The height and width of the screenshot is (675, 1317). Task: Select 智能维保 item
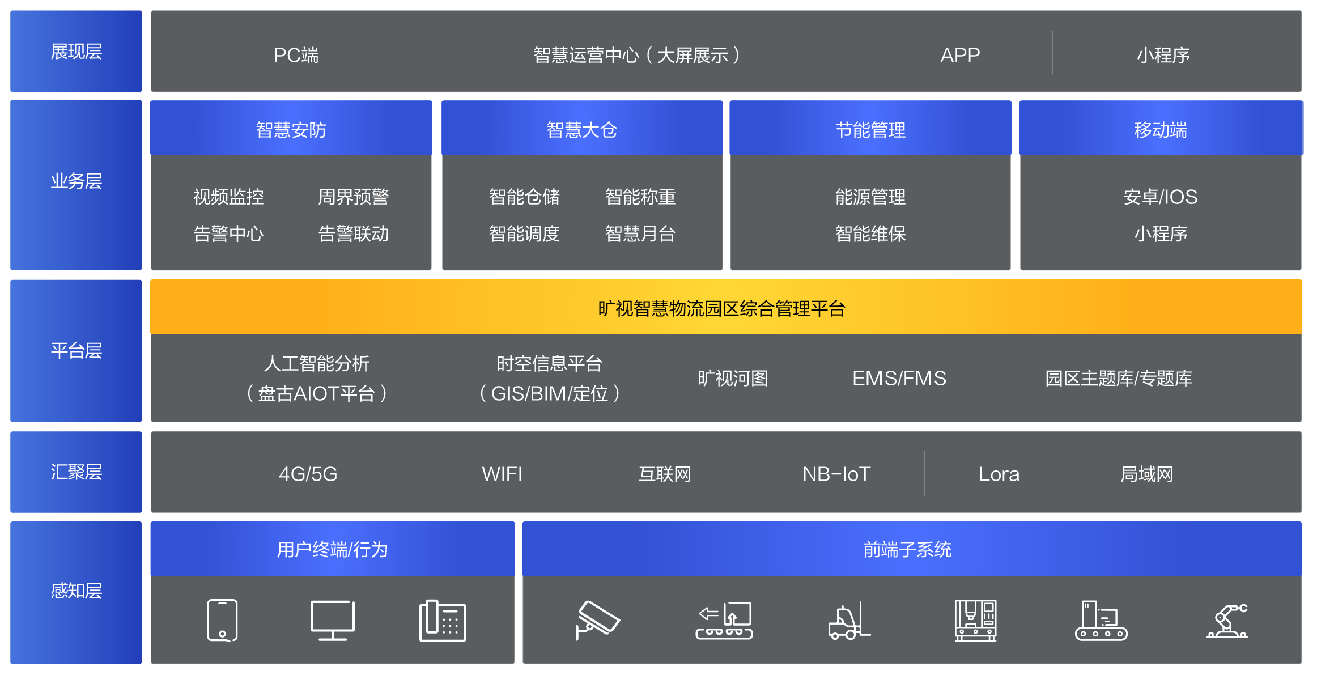pos(870,234)
